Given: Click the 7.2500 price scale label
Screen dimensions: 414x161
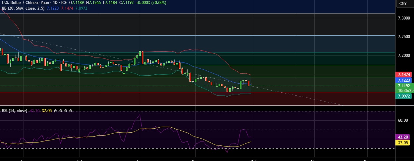Looking at the screenshot, I should [x=404, y=37].
